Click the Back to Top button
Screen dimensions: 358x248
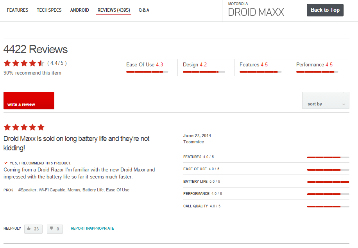click(x=325, y=10)
